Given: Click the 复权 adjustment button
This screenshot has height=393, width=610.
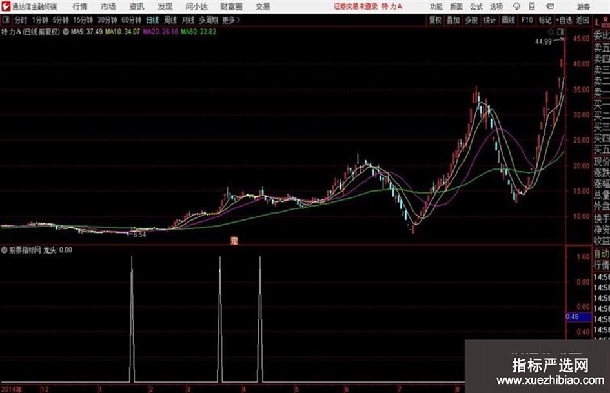Looking at the screenshot, I should (x=435, y=20).
